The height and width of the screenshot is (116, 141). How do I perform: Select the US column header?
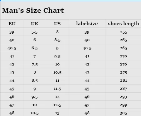pyautogui.click(x=57, y=24)
